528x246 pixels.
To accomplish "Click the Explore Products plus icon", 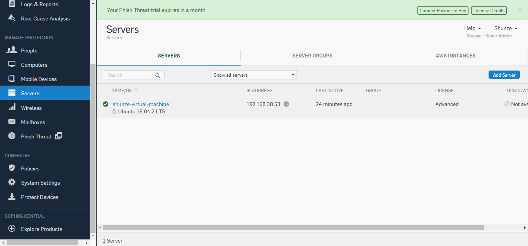I will 12,229.
